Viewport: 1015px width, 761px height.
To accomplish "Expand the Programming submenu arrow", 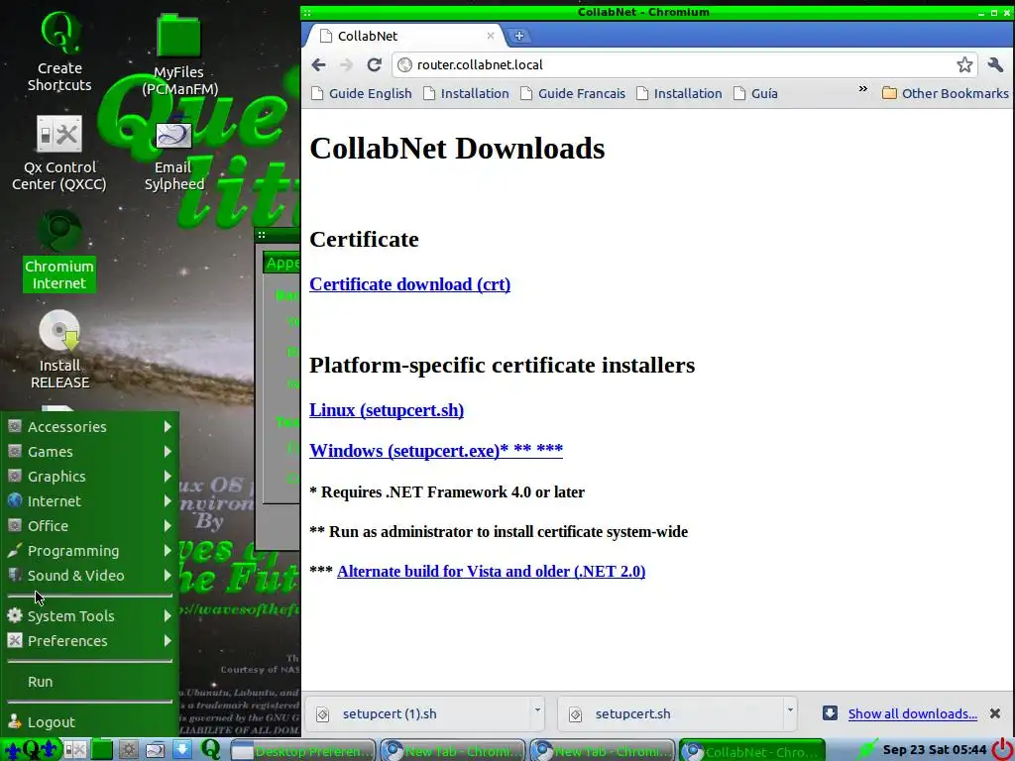I will pos(168,551).
